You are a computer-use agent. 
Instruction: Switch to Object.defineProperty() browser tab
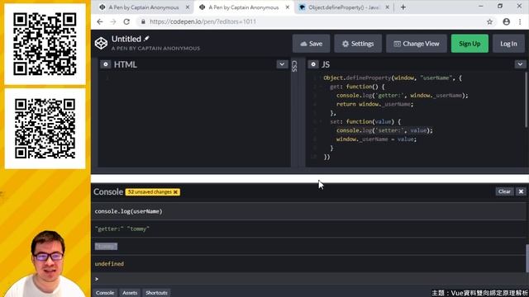pos(344,7)
